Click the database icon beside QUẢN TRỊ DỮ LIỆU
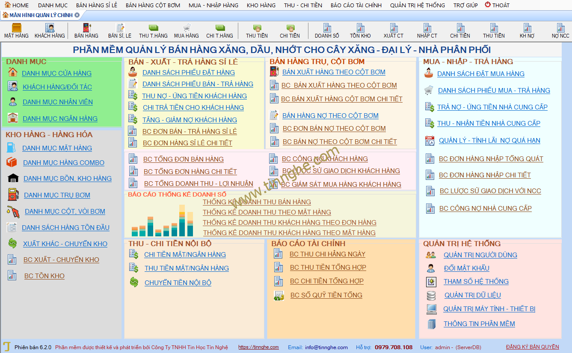The width and height of the screenshot is (572, 353). point(431,295)
